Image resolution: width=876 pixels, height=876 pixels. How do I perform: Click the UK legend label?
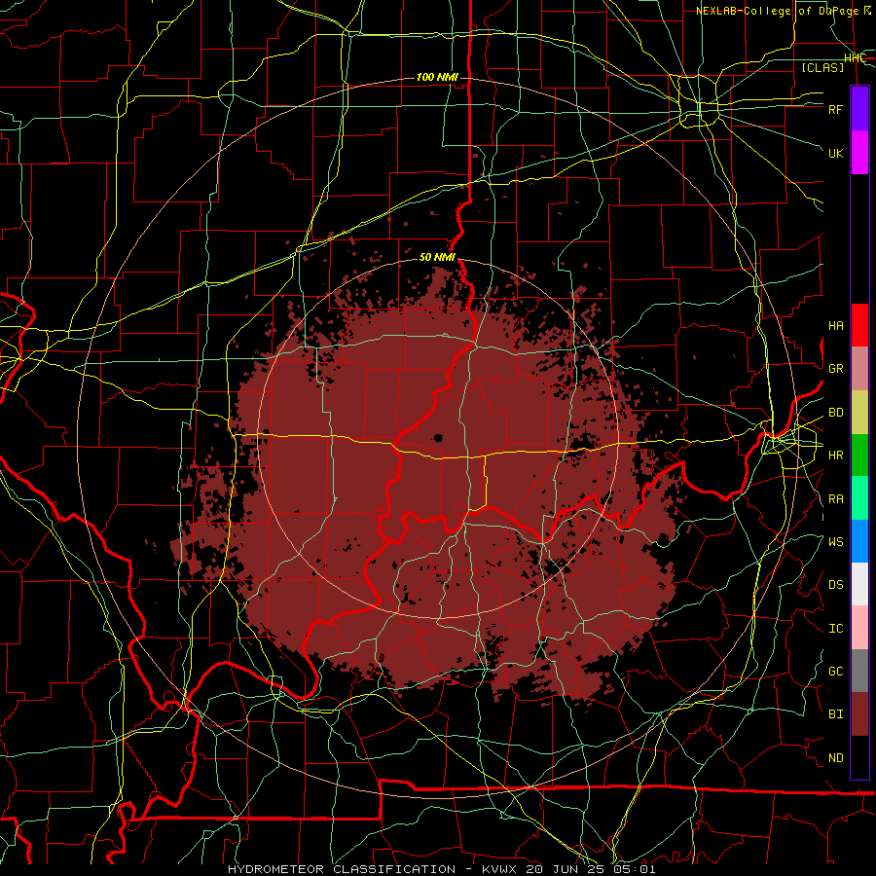tap(835, 153)
